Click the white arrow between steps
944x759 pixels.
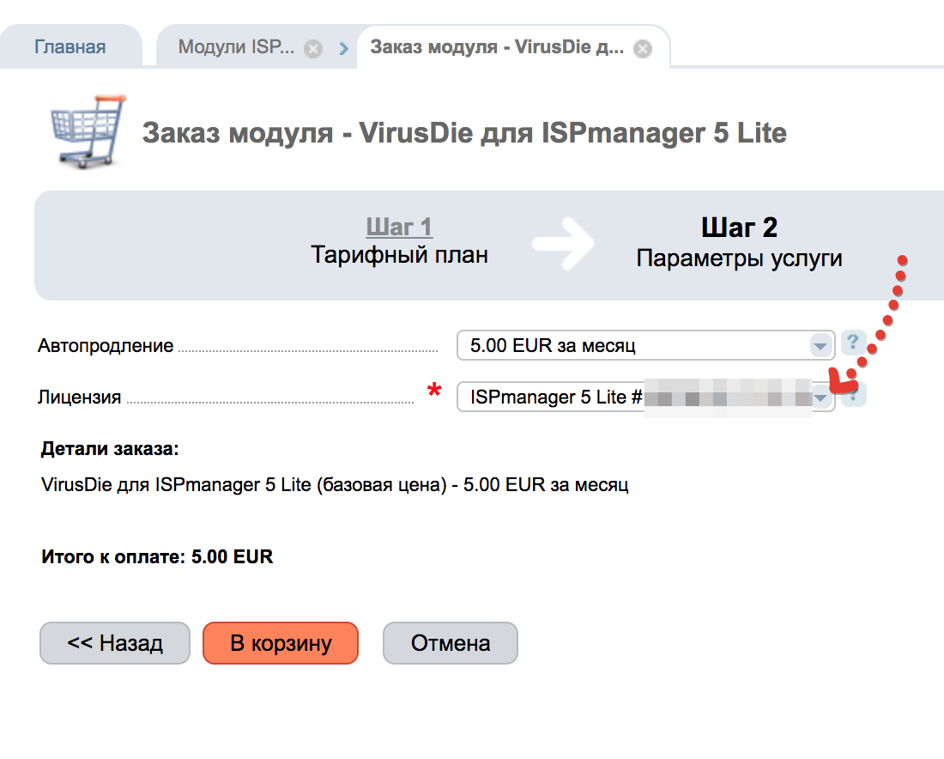[x=562, y=243]
